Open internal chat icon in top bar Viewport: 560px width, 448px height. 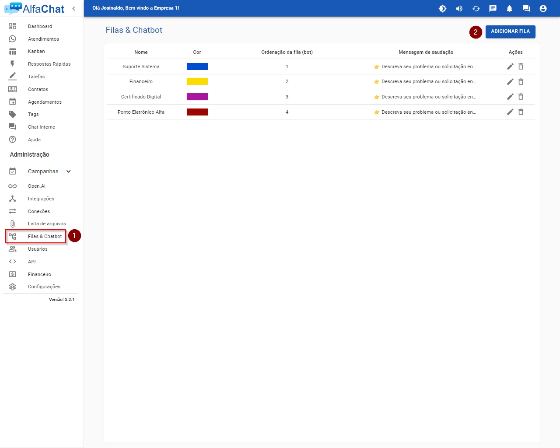point(526,8)
